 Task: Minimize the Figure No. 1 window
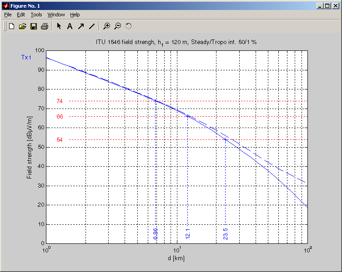coord(320,6)
